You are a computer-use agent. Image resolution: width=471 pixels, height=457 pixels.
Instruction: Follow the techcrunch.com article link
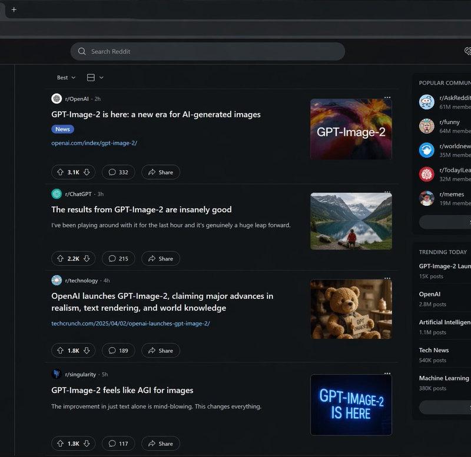pyautogui.click(x=130, y=323)
